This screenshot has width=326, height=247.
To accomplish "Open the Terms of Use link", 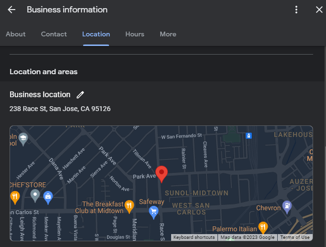I will coord(295,237).
